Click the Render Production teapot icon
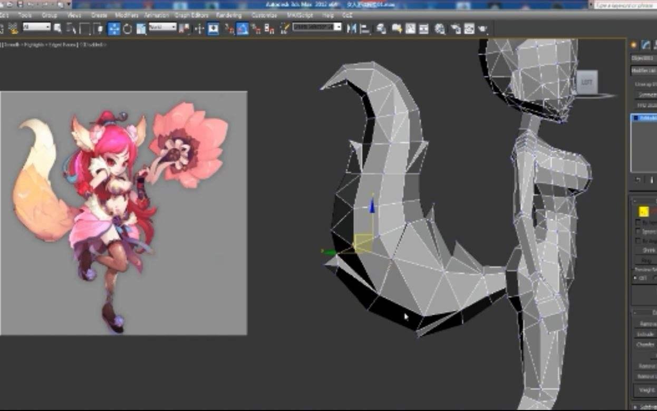Screen dimensions: 657x411 (x=482, y=28)
